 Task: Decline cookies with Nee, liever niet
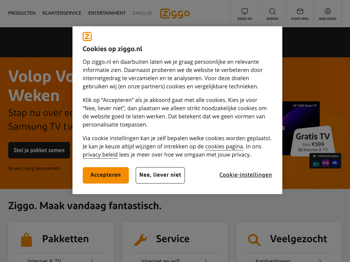pyautogui.click(x=160, y=175)
